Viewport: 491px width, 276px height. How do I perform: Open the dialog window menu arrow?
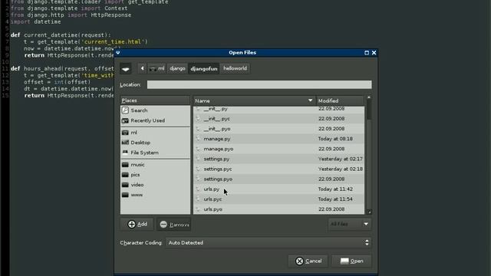click(118, 53)
